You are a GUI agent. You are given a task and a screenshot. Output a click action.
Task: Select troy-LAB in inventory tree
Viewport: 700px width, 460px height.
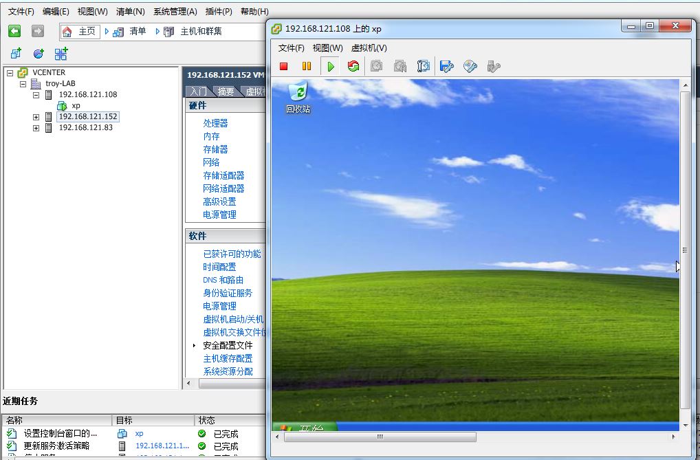pyautogui.click(x=61, y=83)
